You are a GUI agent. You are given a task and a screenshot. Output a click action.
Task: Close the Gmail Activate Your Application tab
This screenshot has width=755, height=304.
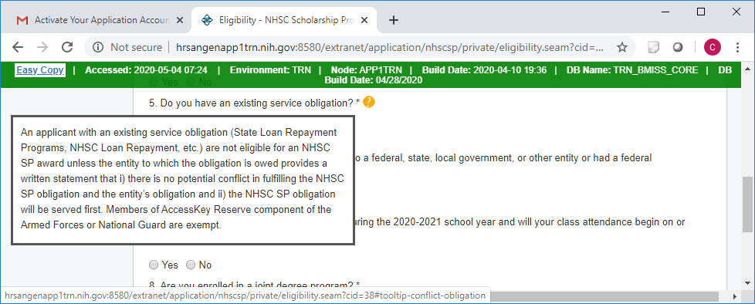point(180,20)
